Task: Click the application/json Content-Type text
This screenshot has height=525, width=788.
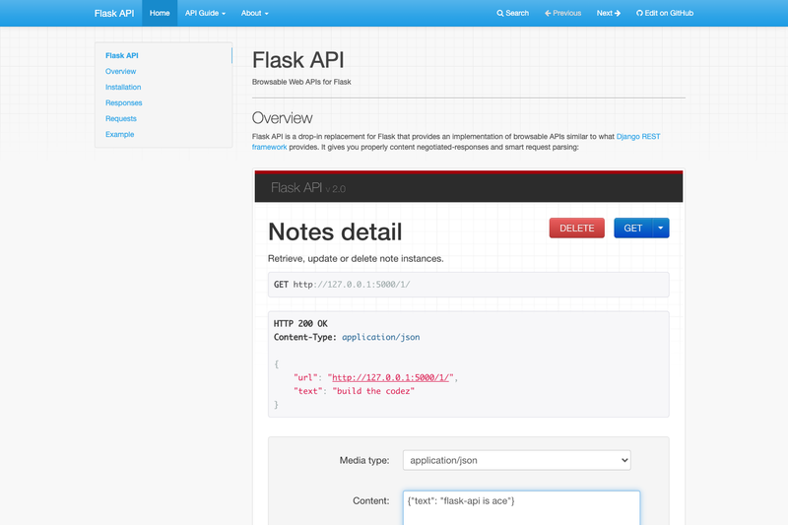Action: tap(380, 337)
